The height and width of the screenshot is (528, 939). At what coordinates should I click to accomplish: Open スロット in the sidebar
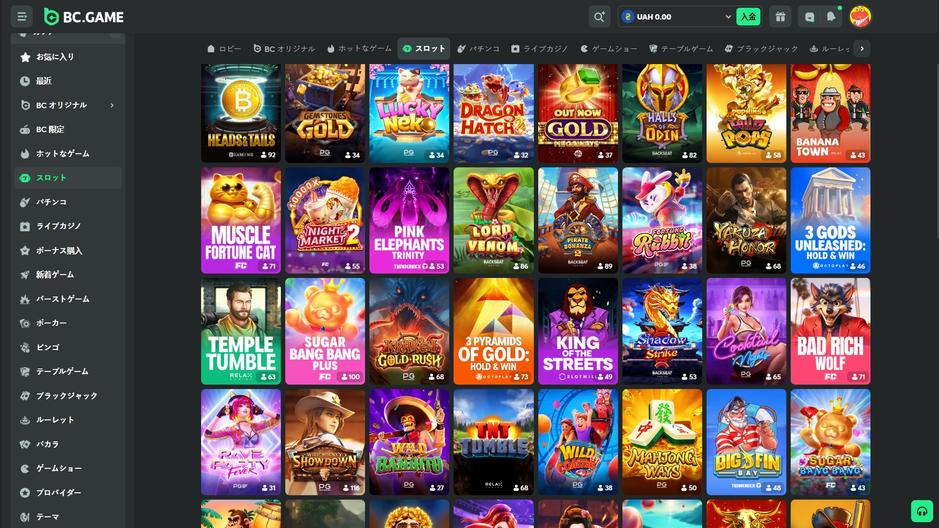(68, 178)
